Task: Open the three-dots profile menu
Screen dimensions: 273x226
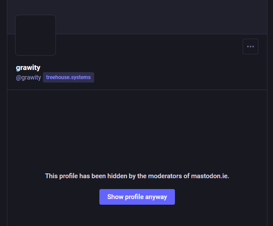Action: [x=250, y=47]
